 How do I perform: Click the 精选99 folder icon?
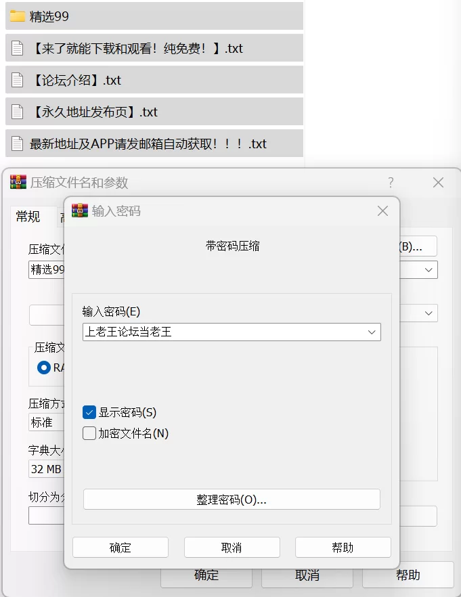18,16
